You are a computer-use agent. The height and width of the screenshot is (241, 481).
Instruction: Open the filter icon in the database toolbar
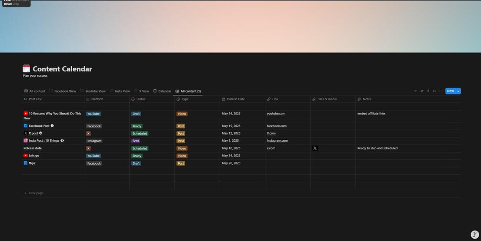[x=415, y=91]
